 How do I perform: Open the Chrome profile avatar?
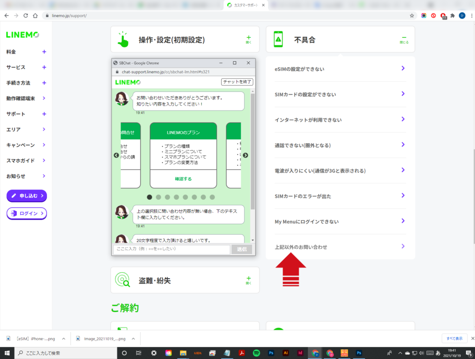pos(462,15)
